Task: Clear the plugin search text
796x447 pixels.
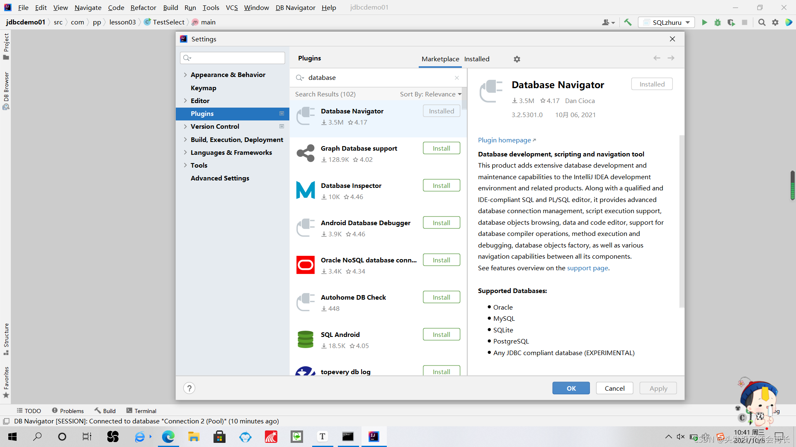Action: 456,78
